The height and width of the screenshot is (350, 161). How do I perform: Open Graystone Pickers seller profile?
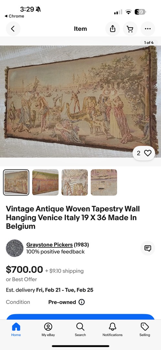pyautogui.click(x=50, y=245)
